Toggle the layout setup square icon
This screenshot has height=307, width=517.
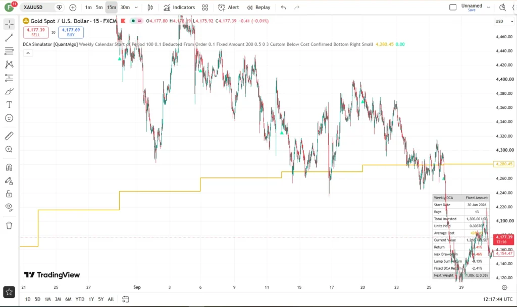453,7
